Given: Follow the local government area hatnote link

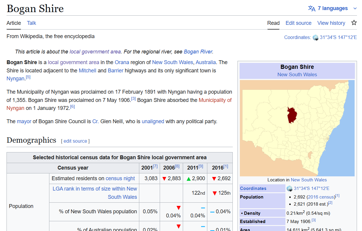Looking at the screenshot, I should [x=95, y=52].
